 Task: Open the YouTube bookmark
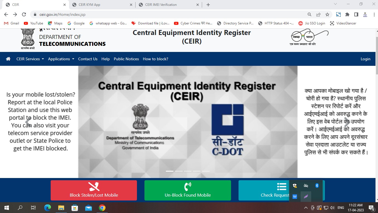click(33, 23)
